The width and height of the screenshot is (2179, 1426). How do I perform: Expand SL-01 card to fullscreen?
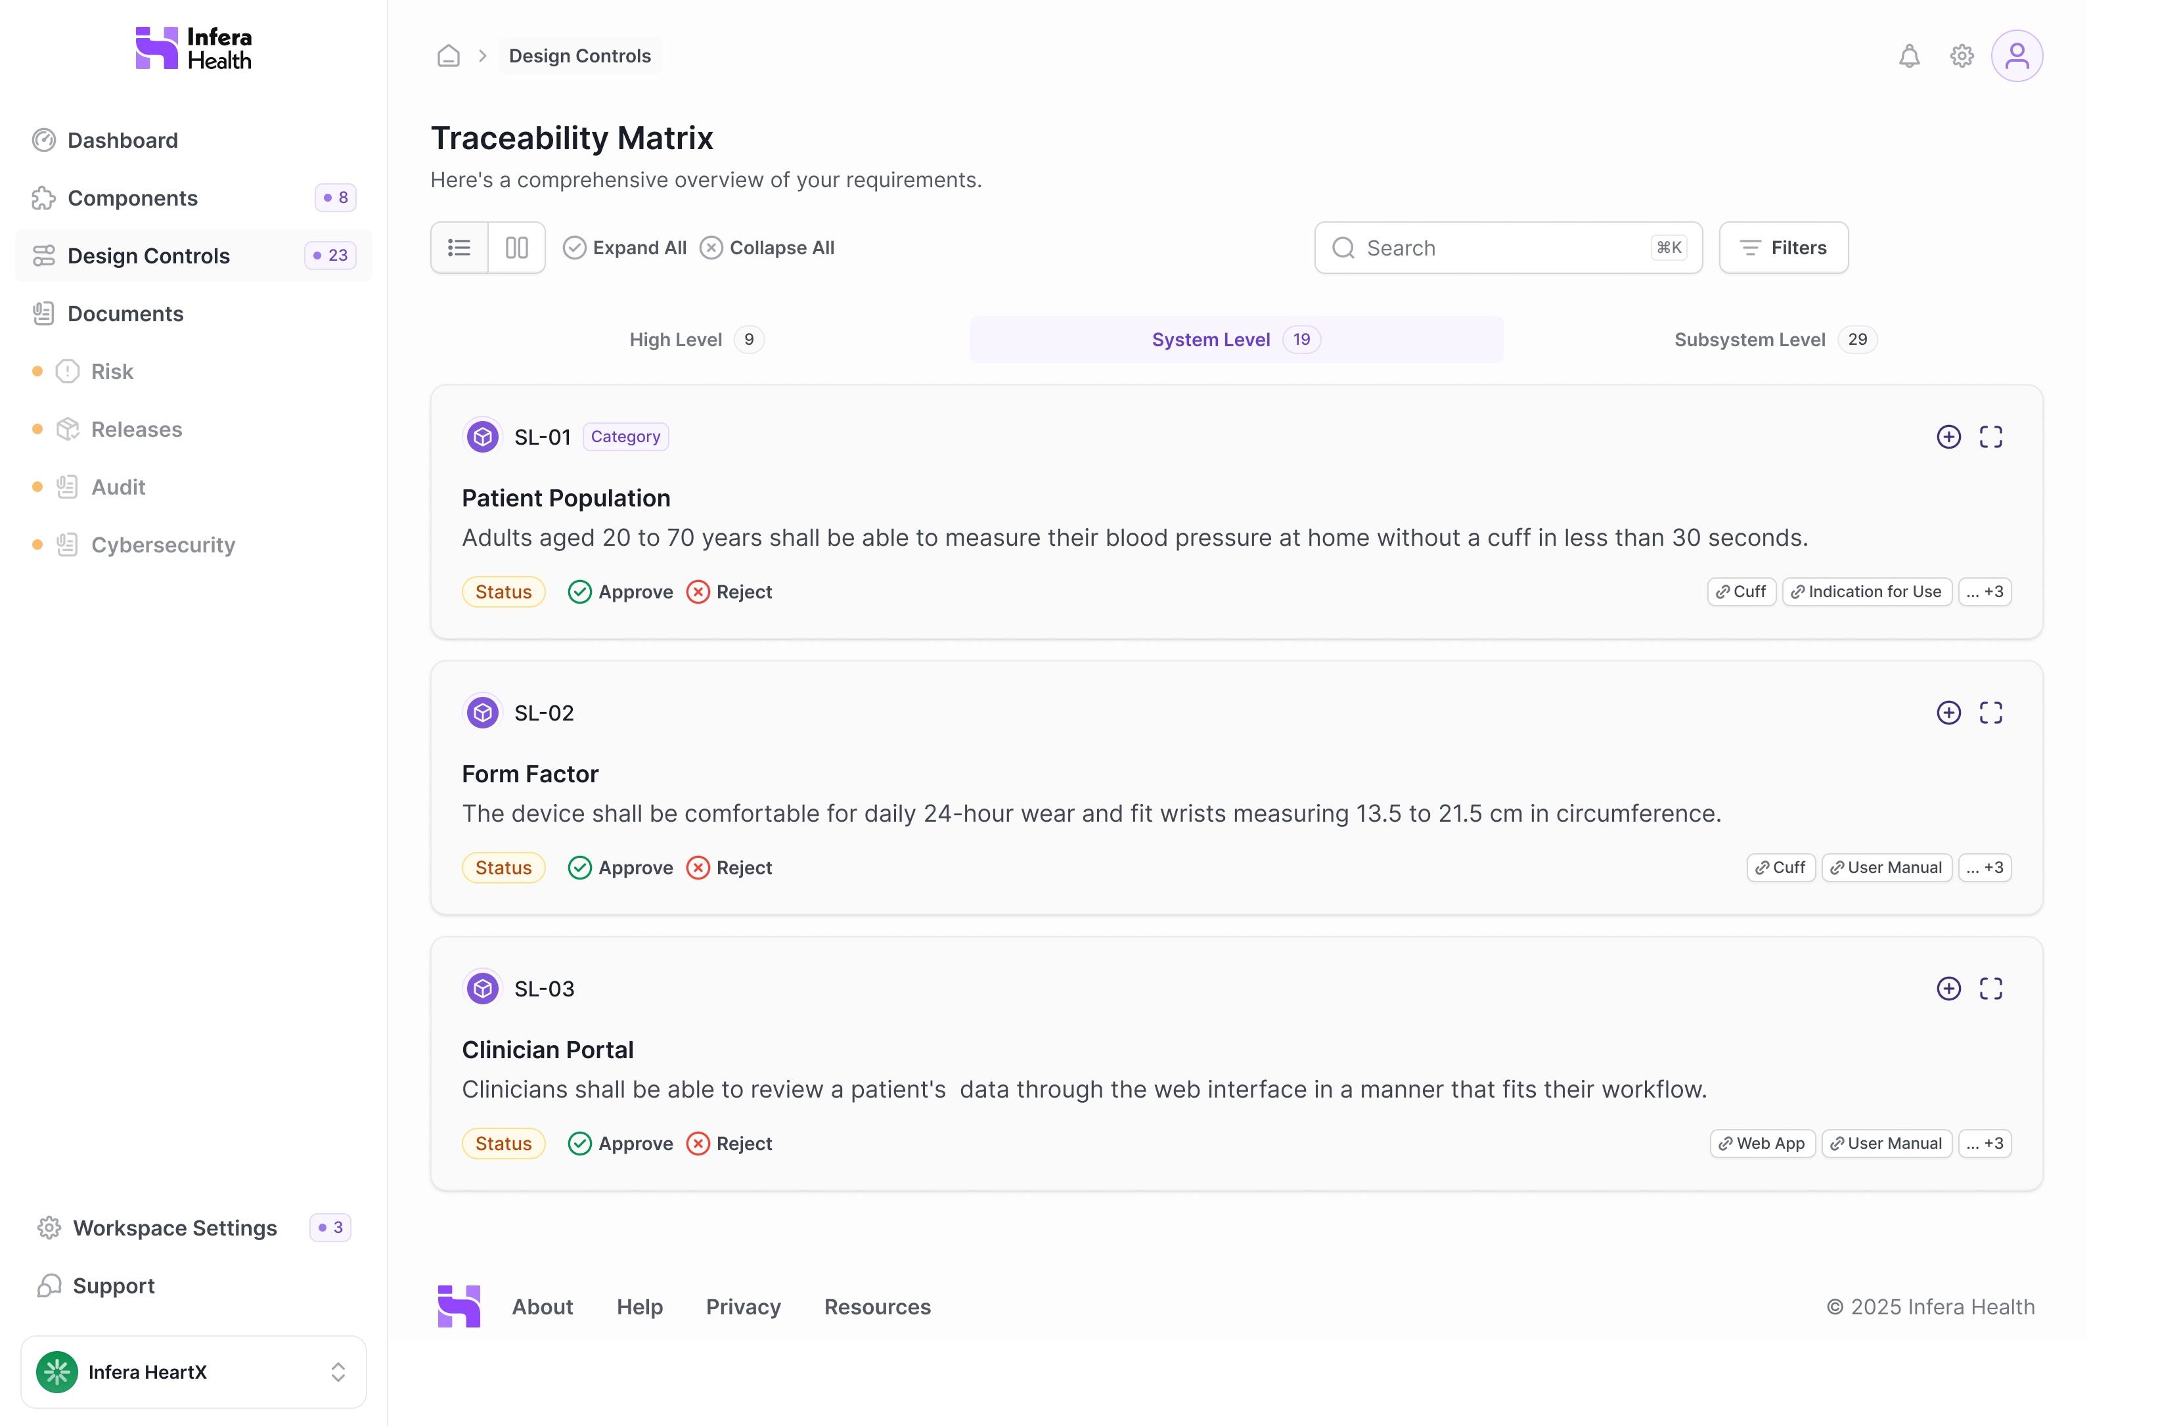tap(1990, 437)
